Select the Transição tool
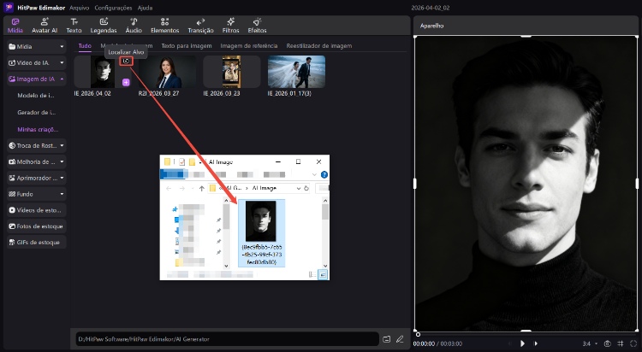 [x=200, y=25]
